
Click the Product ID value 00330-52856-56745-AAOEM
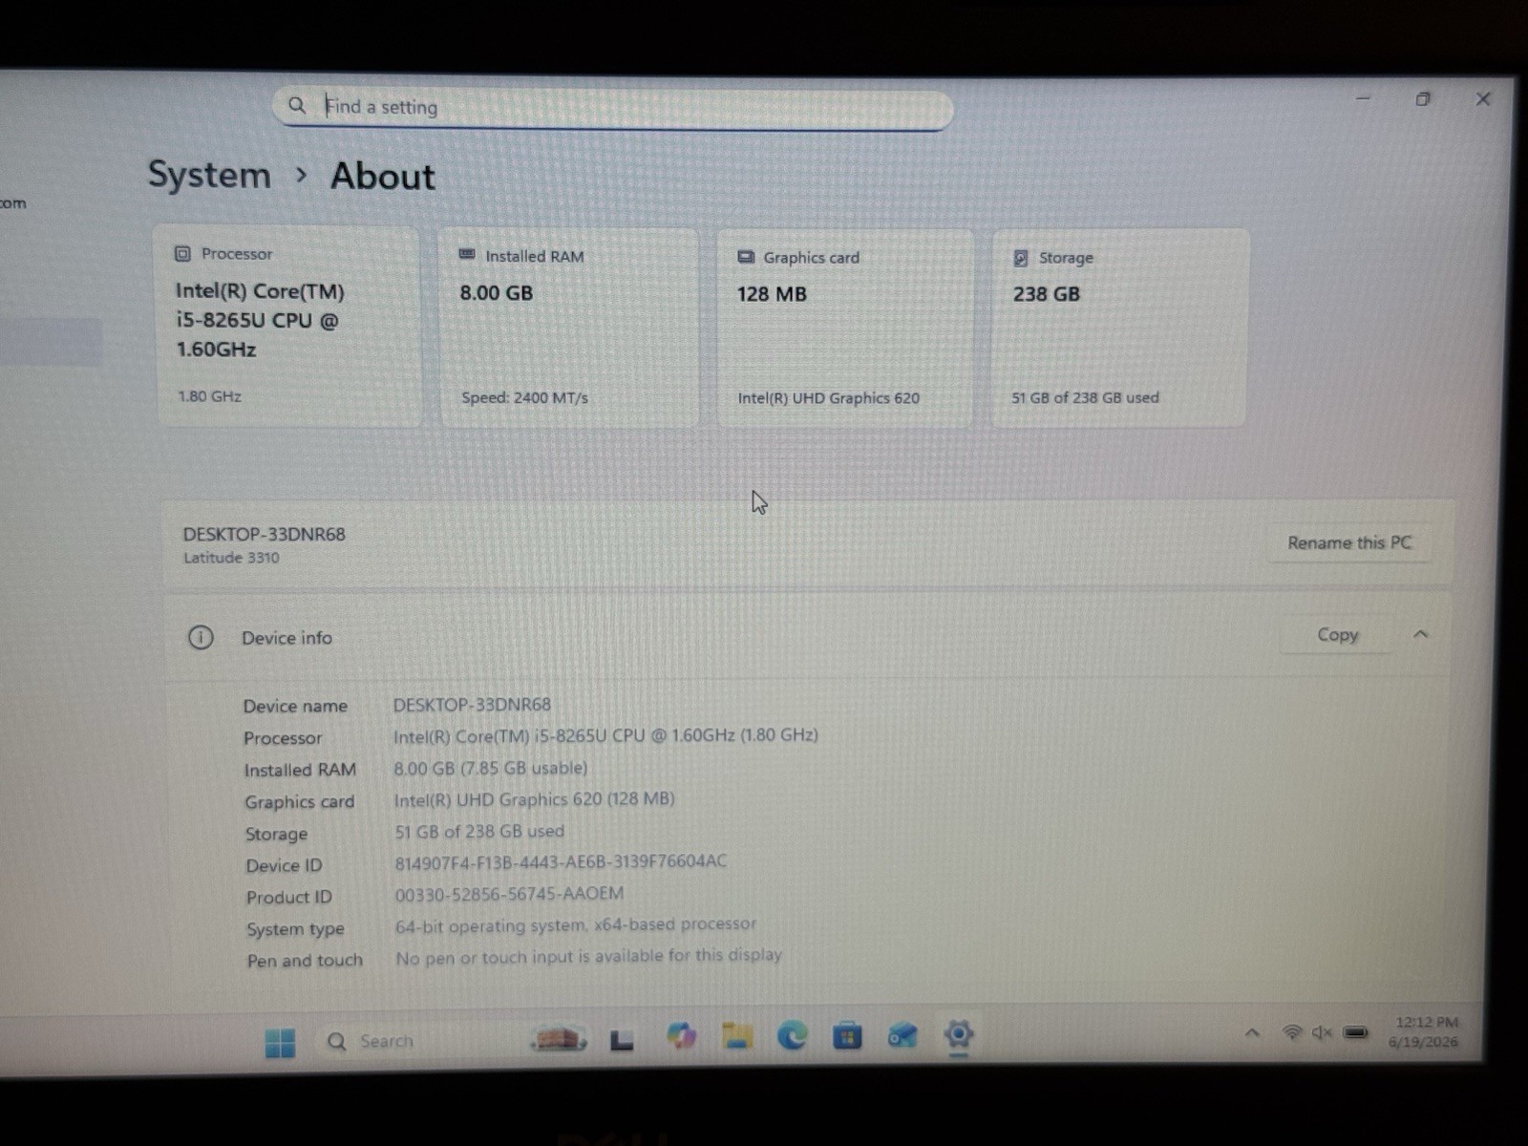coord(509,894)
